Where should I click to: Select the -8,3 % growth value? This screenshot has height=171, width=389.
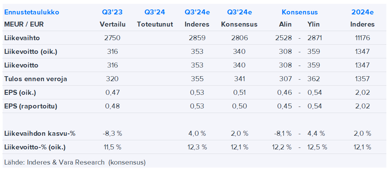(112, 133)
